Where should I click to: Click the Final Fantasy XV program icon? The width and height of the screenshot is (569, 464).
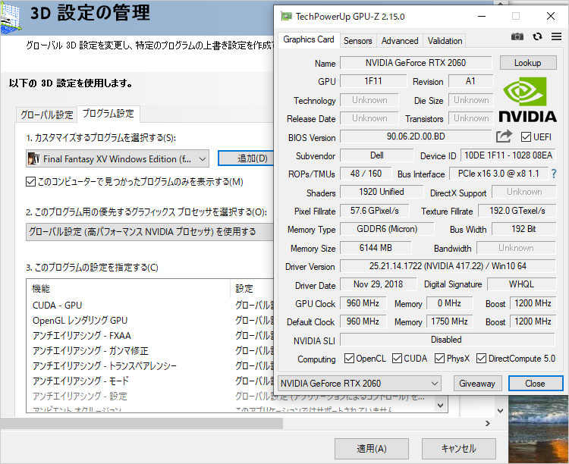[33, 158]
